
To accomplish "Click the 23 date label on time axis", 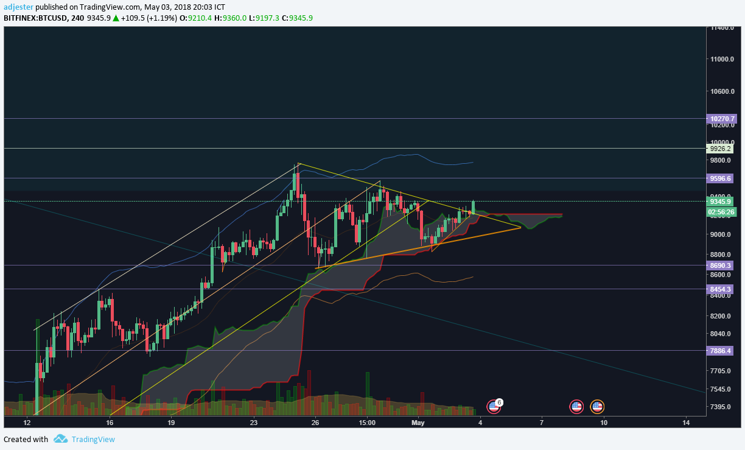I will pos(254,422).
